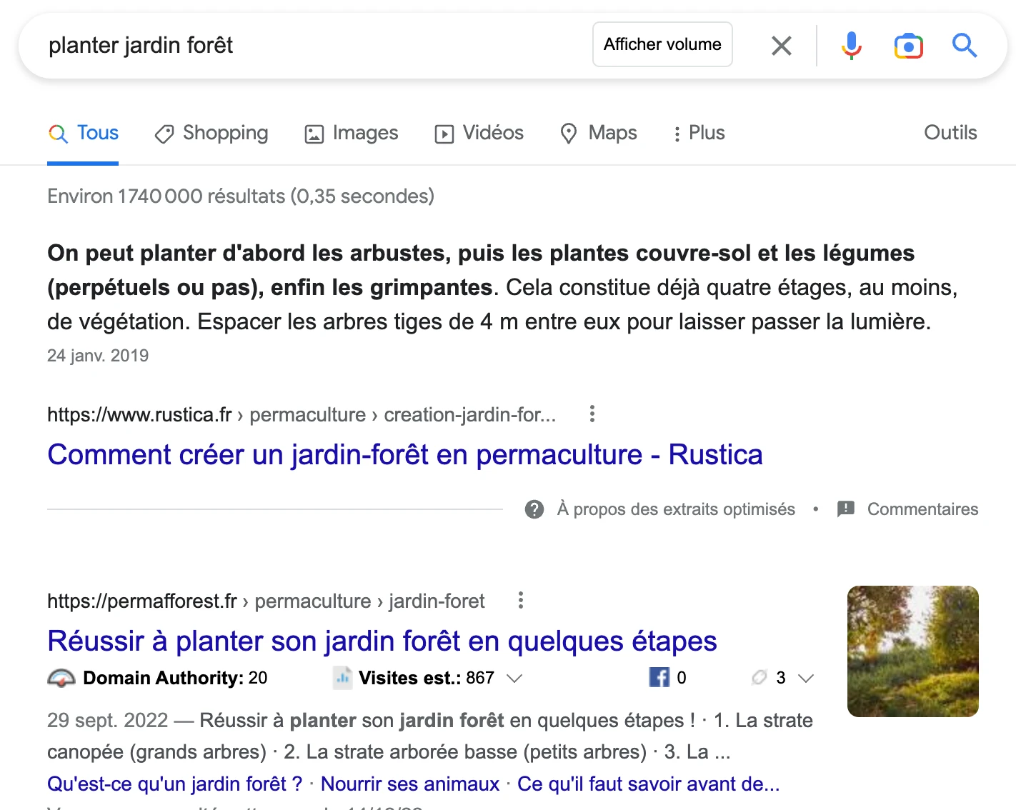Focus the search field containing planter jardin forêt
Viewport: 1016px width, 810px height.
[x=314, y=45]
